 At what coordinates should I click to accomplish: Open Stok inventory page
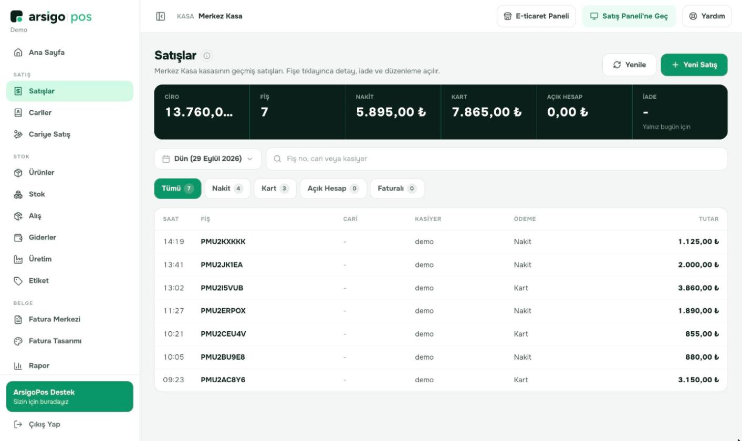point(70,194)
